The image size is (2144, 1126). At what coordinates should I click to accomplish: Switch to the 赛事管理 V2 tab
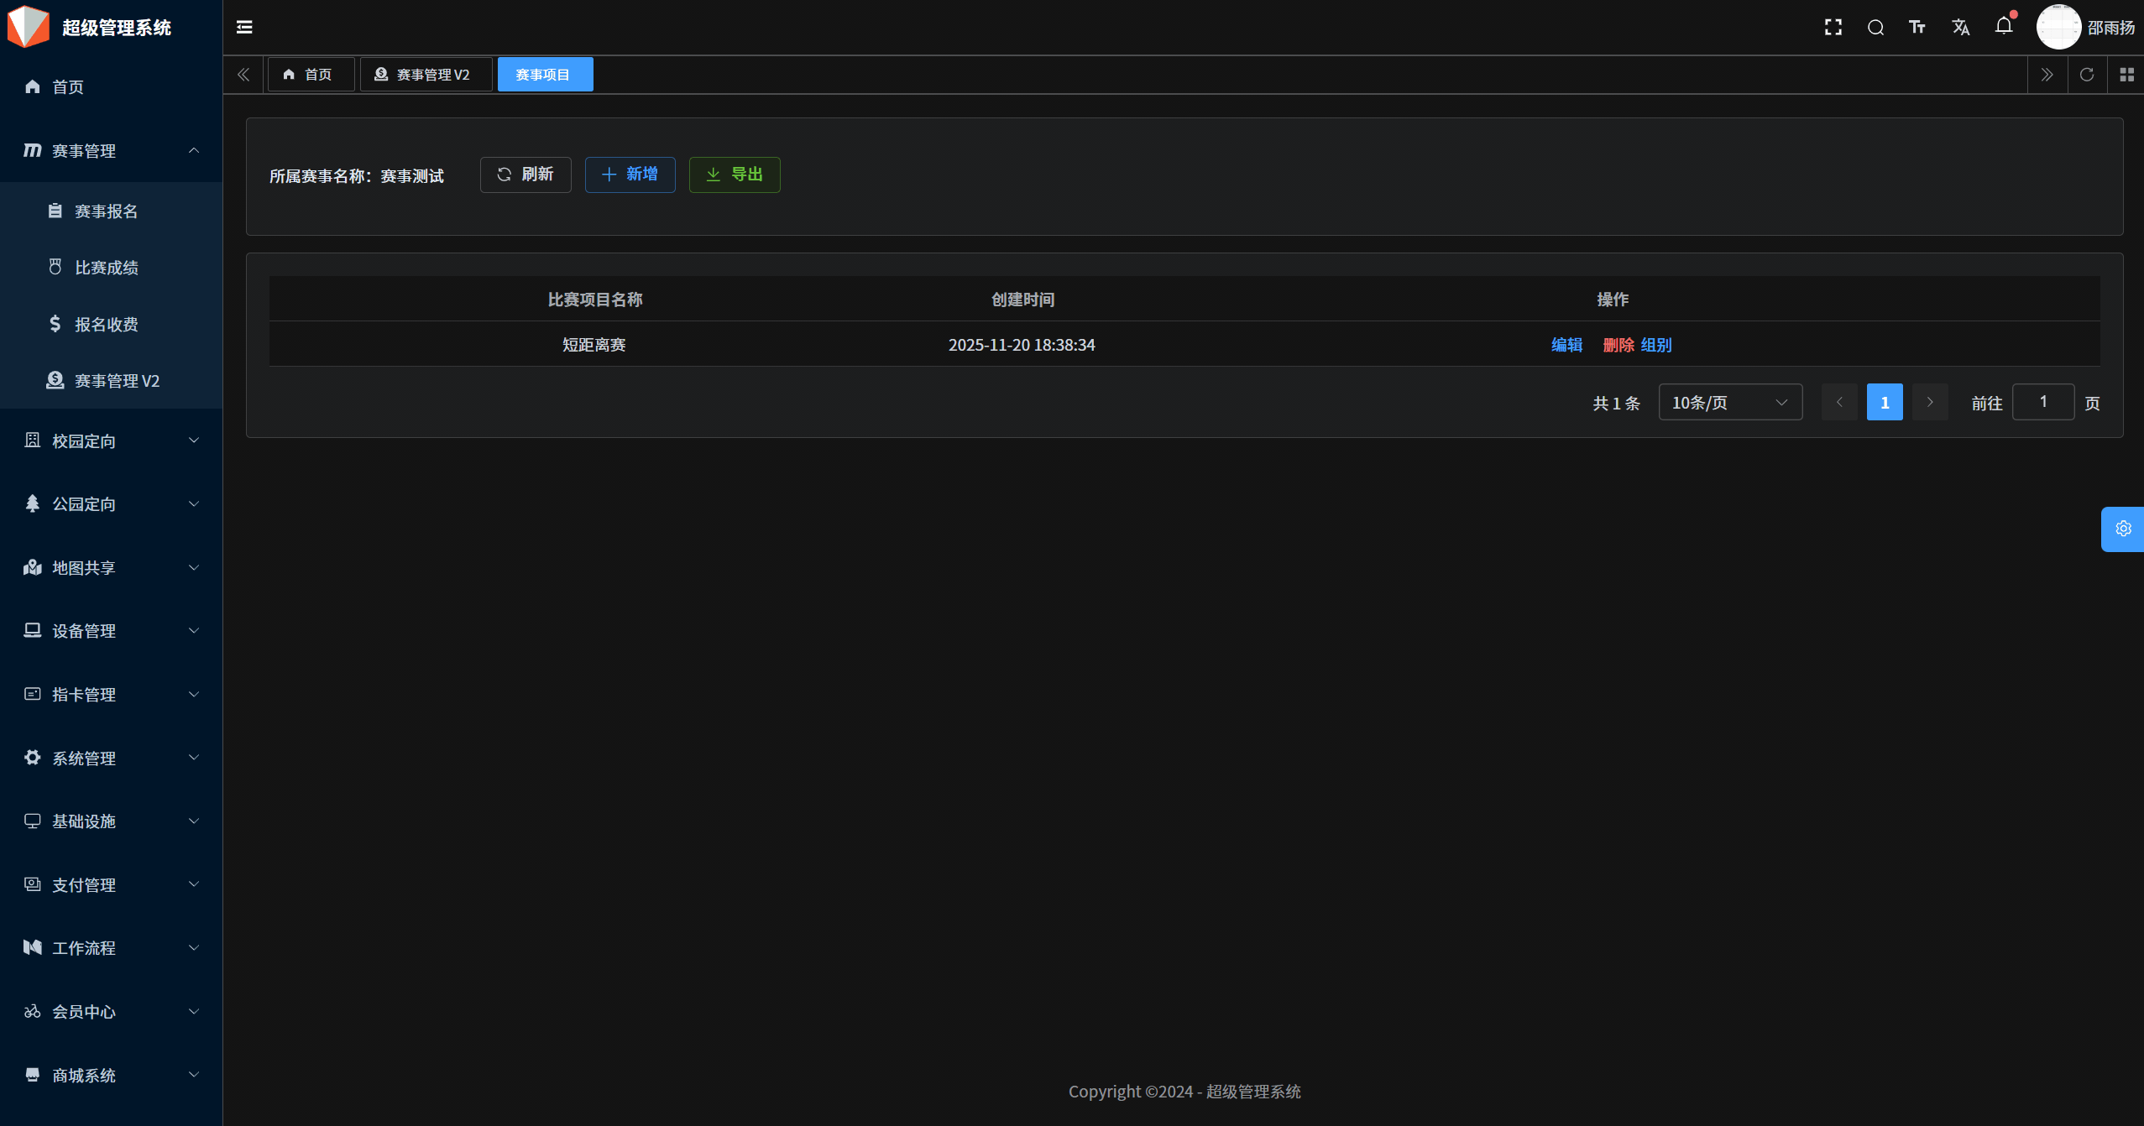[x=425, y=75]
